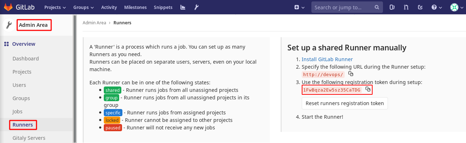The image size is (466, 143).
Task: Go to Projects in sidebar
Action: point(22,72)
